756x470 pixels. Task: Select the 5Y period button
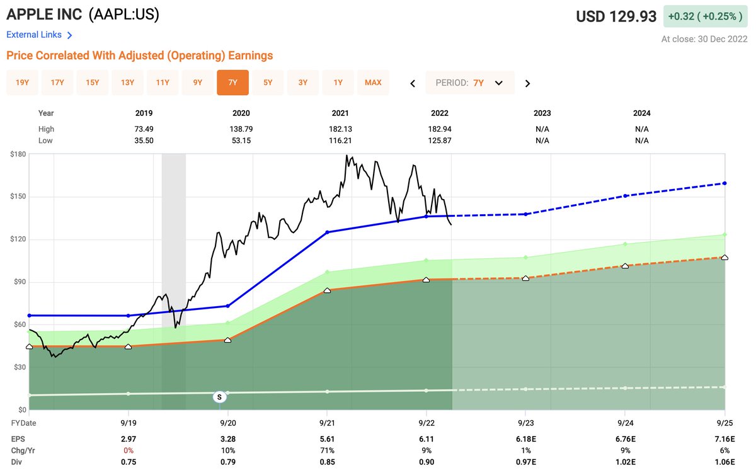click(x=268, y=83)
